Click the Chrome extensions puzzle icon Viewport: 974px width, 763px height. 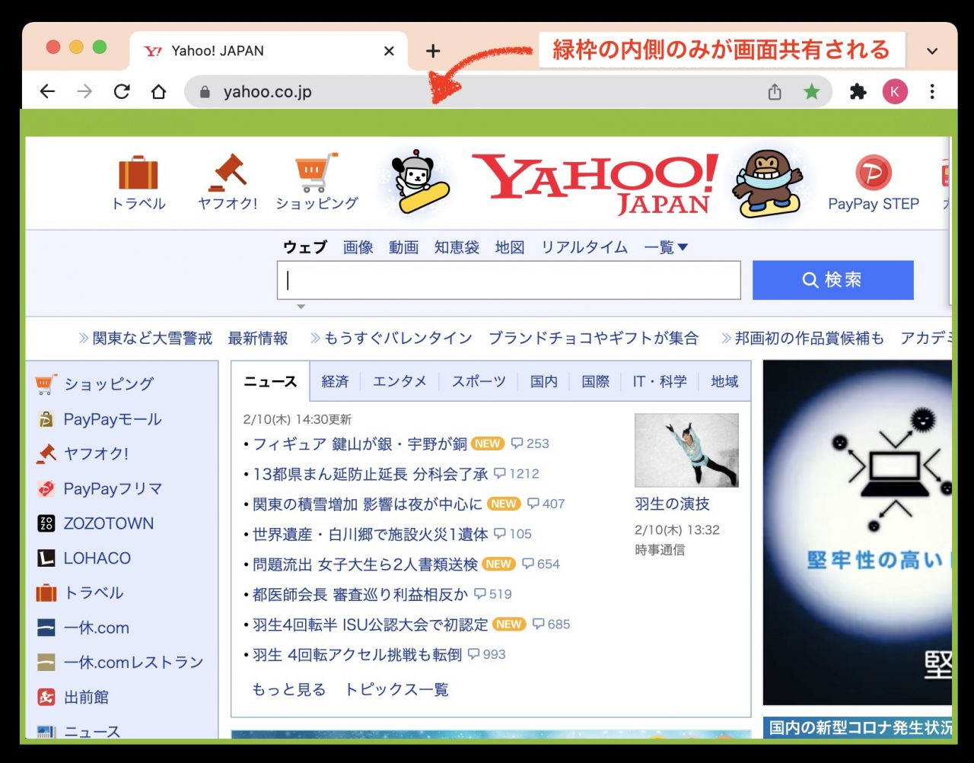(x=858, y=92)
